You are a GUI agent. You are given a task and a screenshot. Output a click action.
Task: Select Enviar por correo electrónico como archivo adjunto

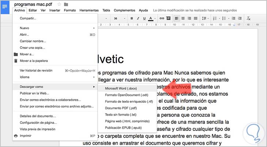point(55,106)
